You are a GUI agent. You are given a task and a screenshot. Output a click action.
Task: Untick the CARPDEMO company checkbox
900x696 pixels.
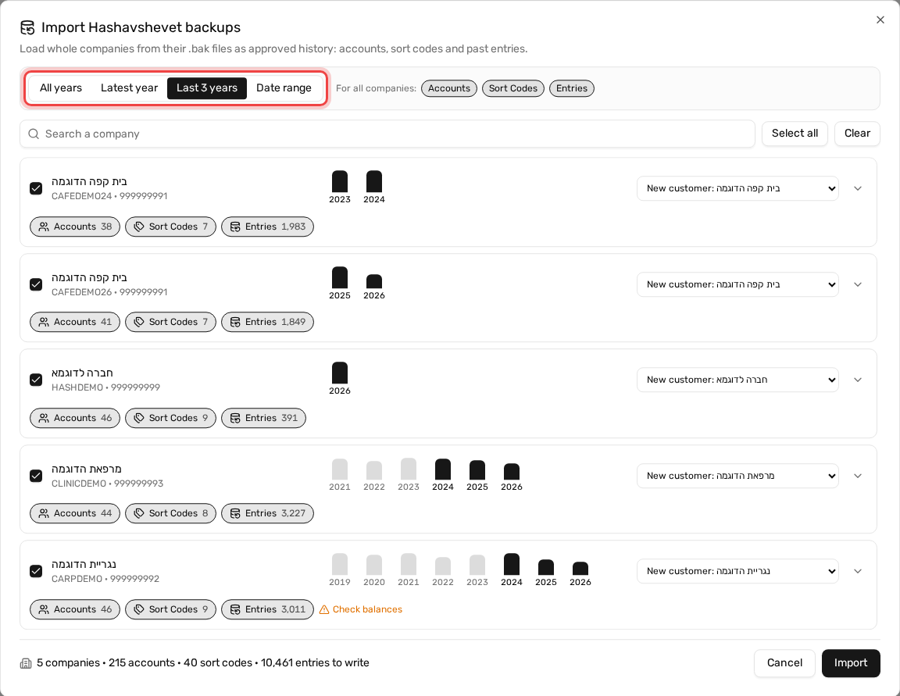[36, 571]
